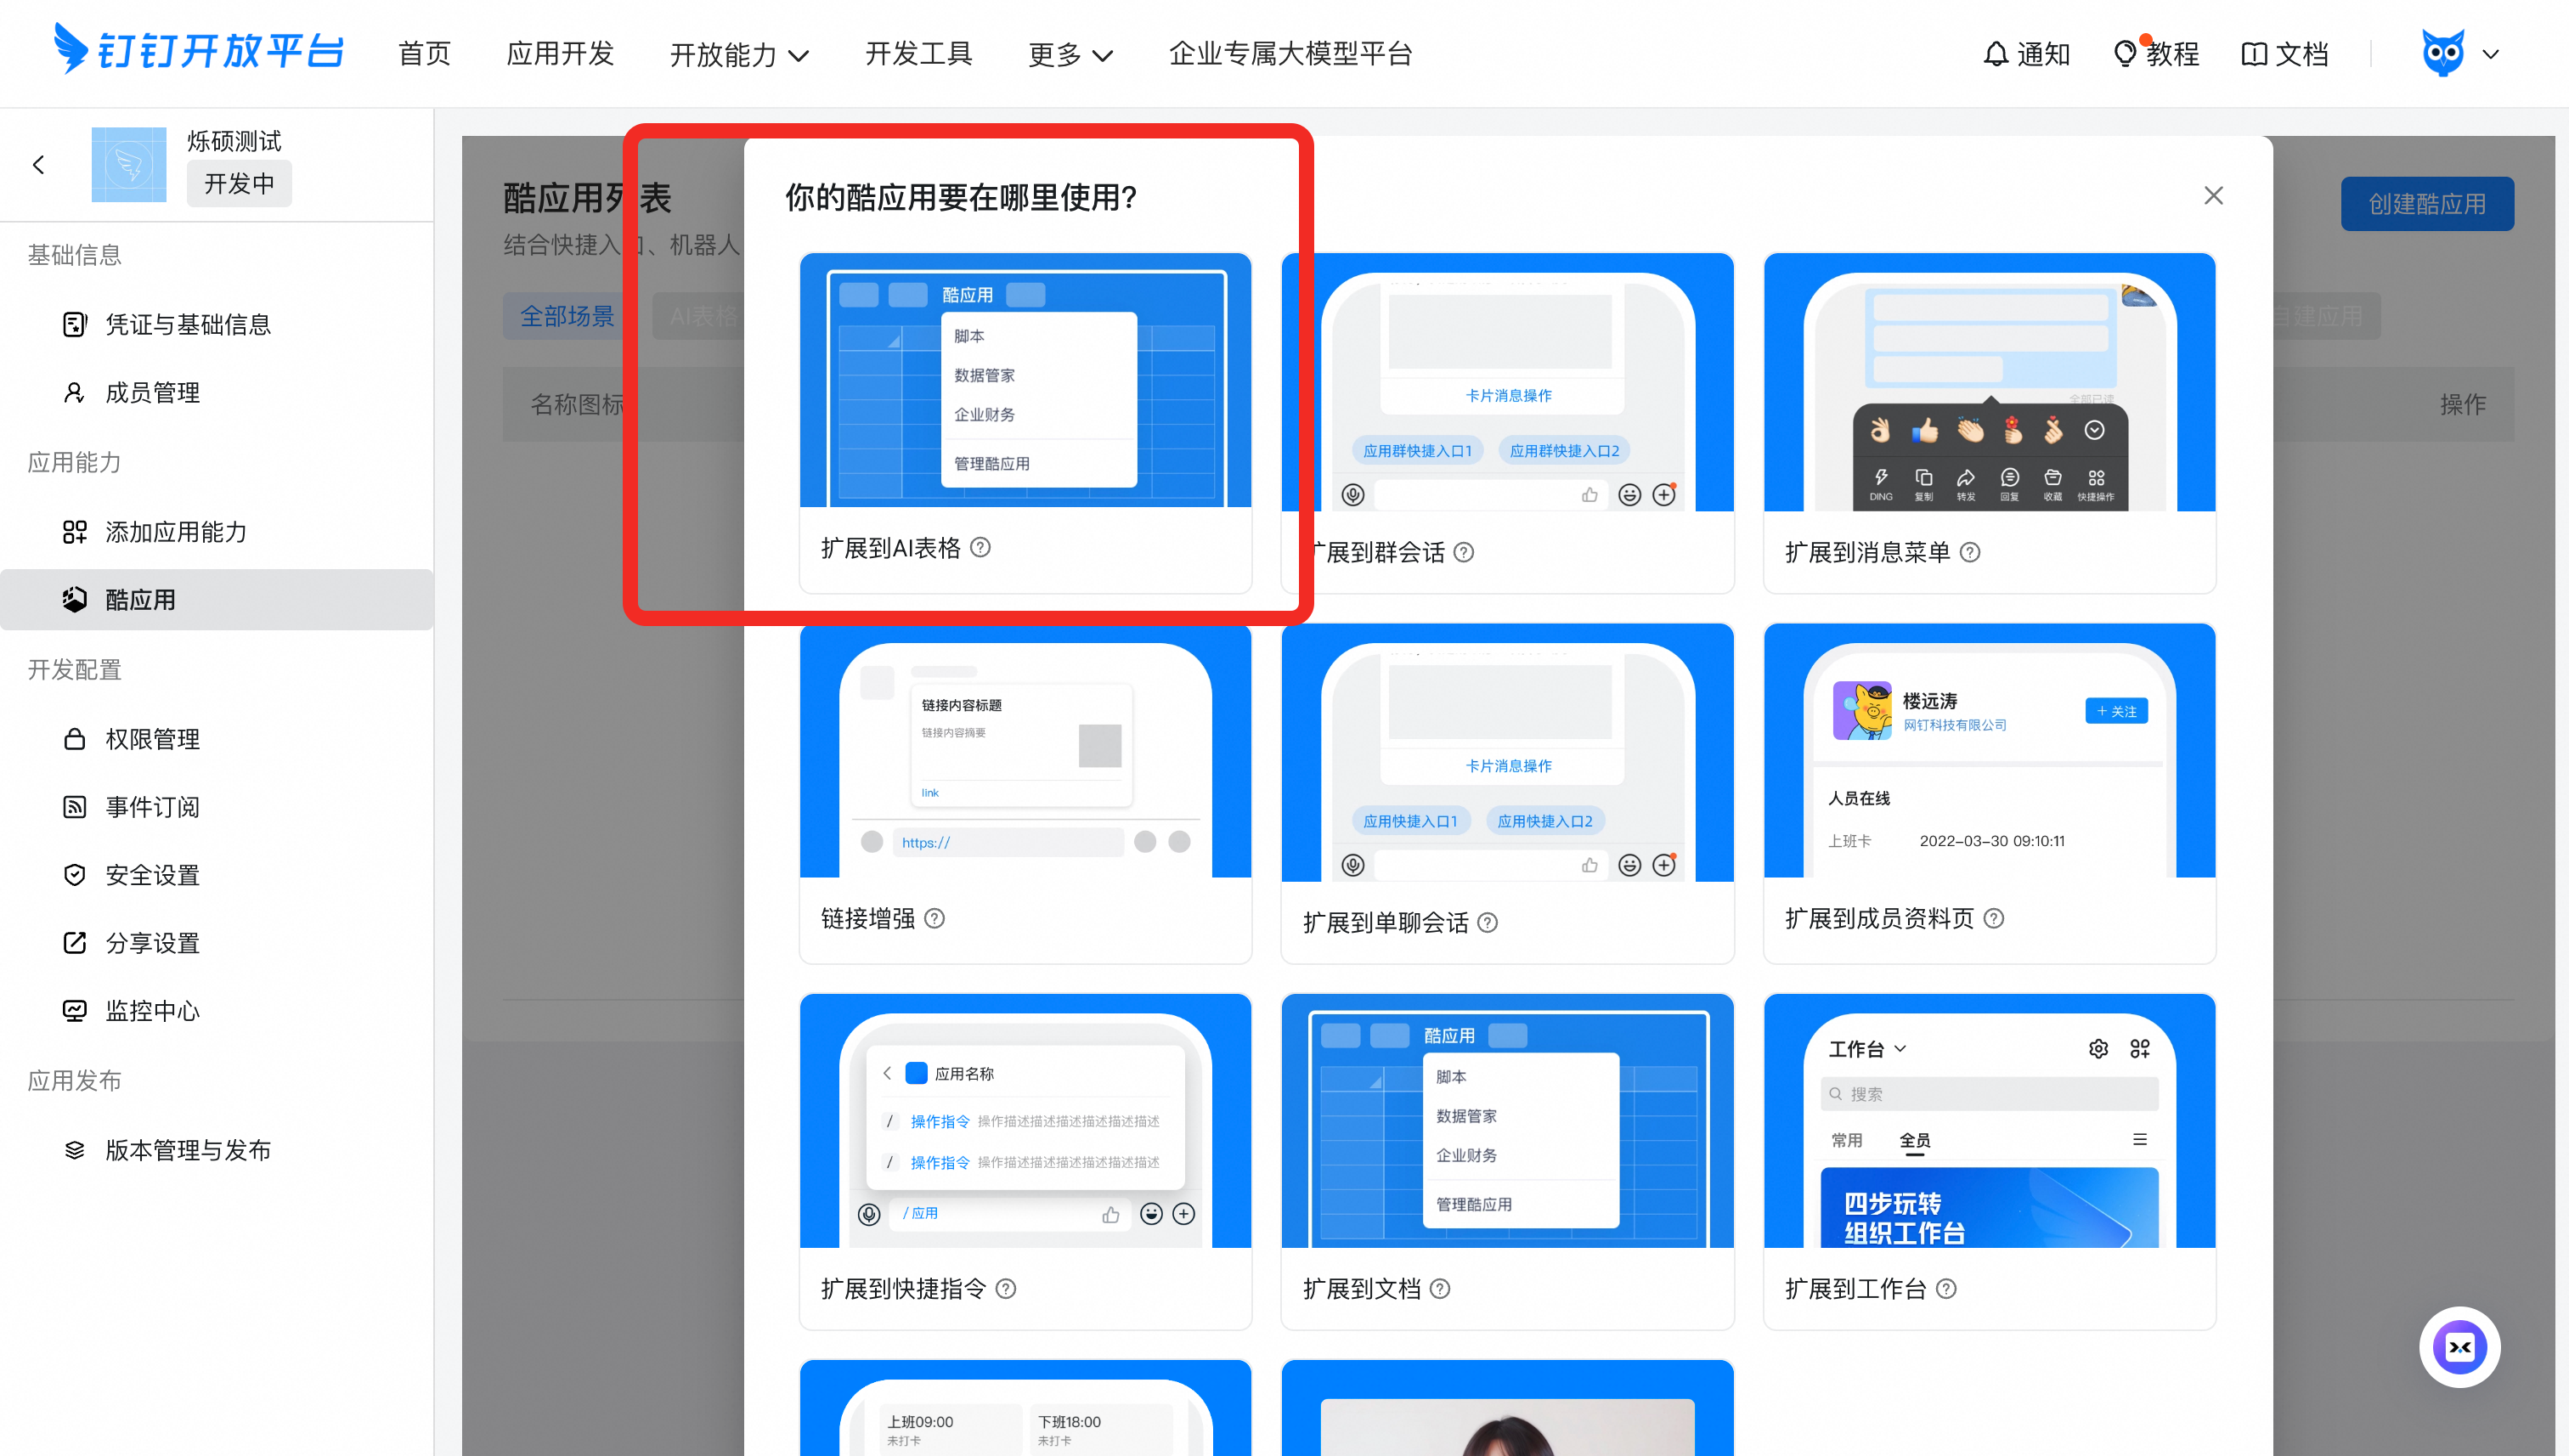The height and width of the screenshot is (1456, 2569).
Task: Go to 首页 in top navigation
Action: (425, 54)
